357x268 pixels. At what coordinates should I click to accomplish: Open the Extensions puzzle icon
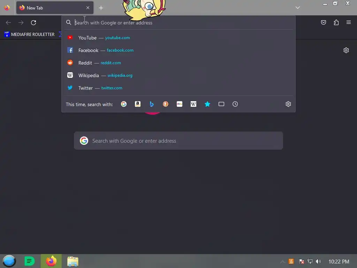(x=336, y=22)
